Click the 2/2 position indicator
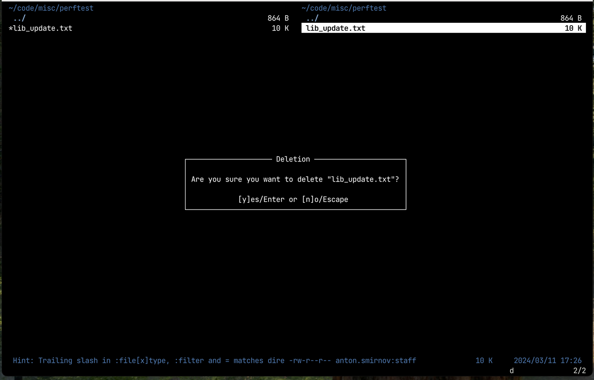594x380 pixels. pos(579,370)
